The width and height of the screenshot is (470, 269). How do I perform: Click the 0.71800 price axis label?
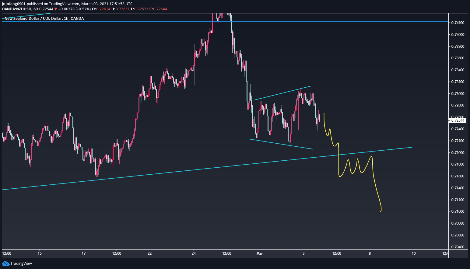point(458,164)
